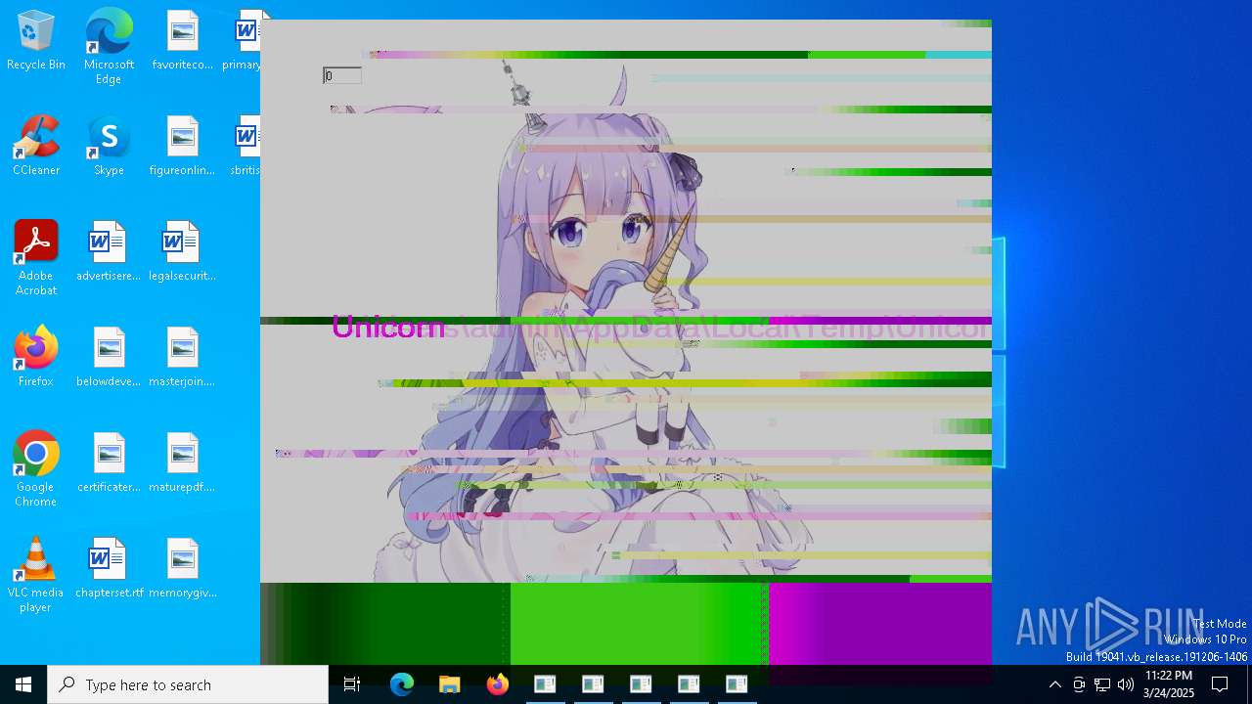Select the memorygiv... image file
The image size is (1252, 704).
coord(182,568)
